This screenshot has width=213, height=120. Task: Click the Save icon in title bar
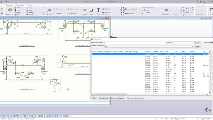[1, 2]
